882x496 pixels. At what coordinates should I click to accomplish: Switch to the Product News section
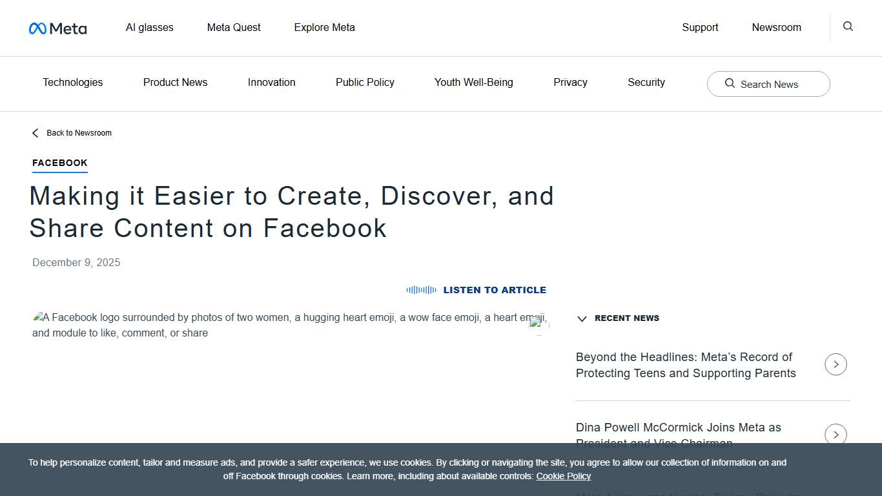click(x=175, y=83)
